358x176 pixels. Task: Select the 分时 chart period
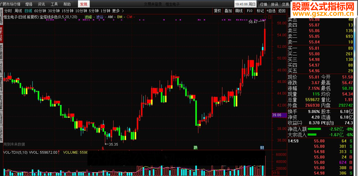click(x=8, y=11)
